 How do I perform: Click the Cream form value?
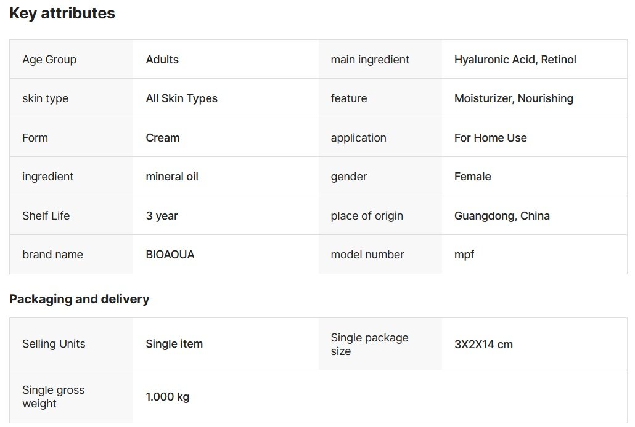tap(163, 138)
